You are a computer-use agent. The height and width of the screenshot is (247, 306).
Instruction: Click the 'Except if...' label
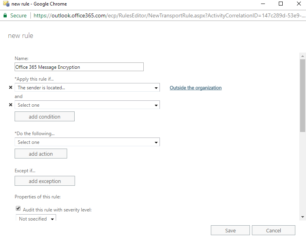[25, 171]
